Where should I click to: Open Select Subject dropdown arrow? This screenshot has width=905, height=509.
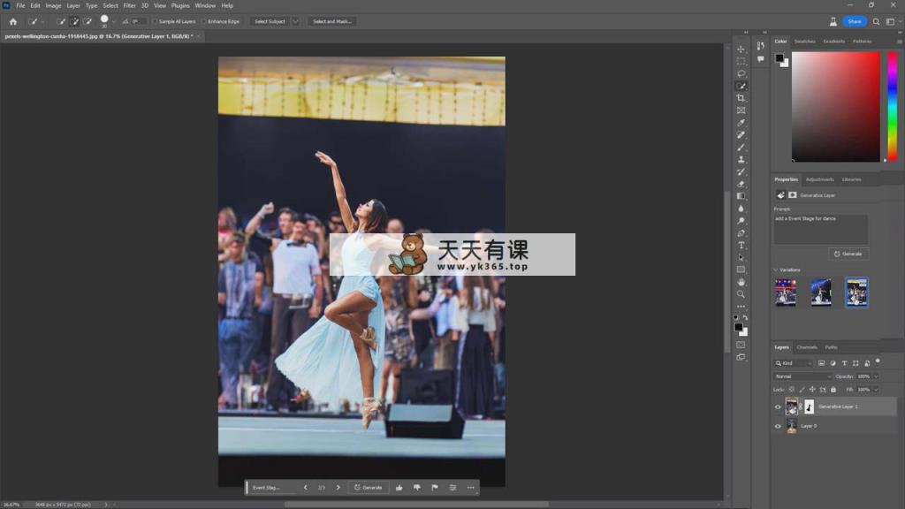click(295, 21)
